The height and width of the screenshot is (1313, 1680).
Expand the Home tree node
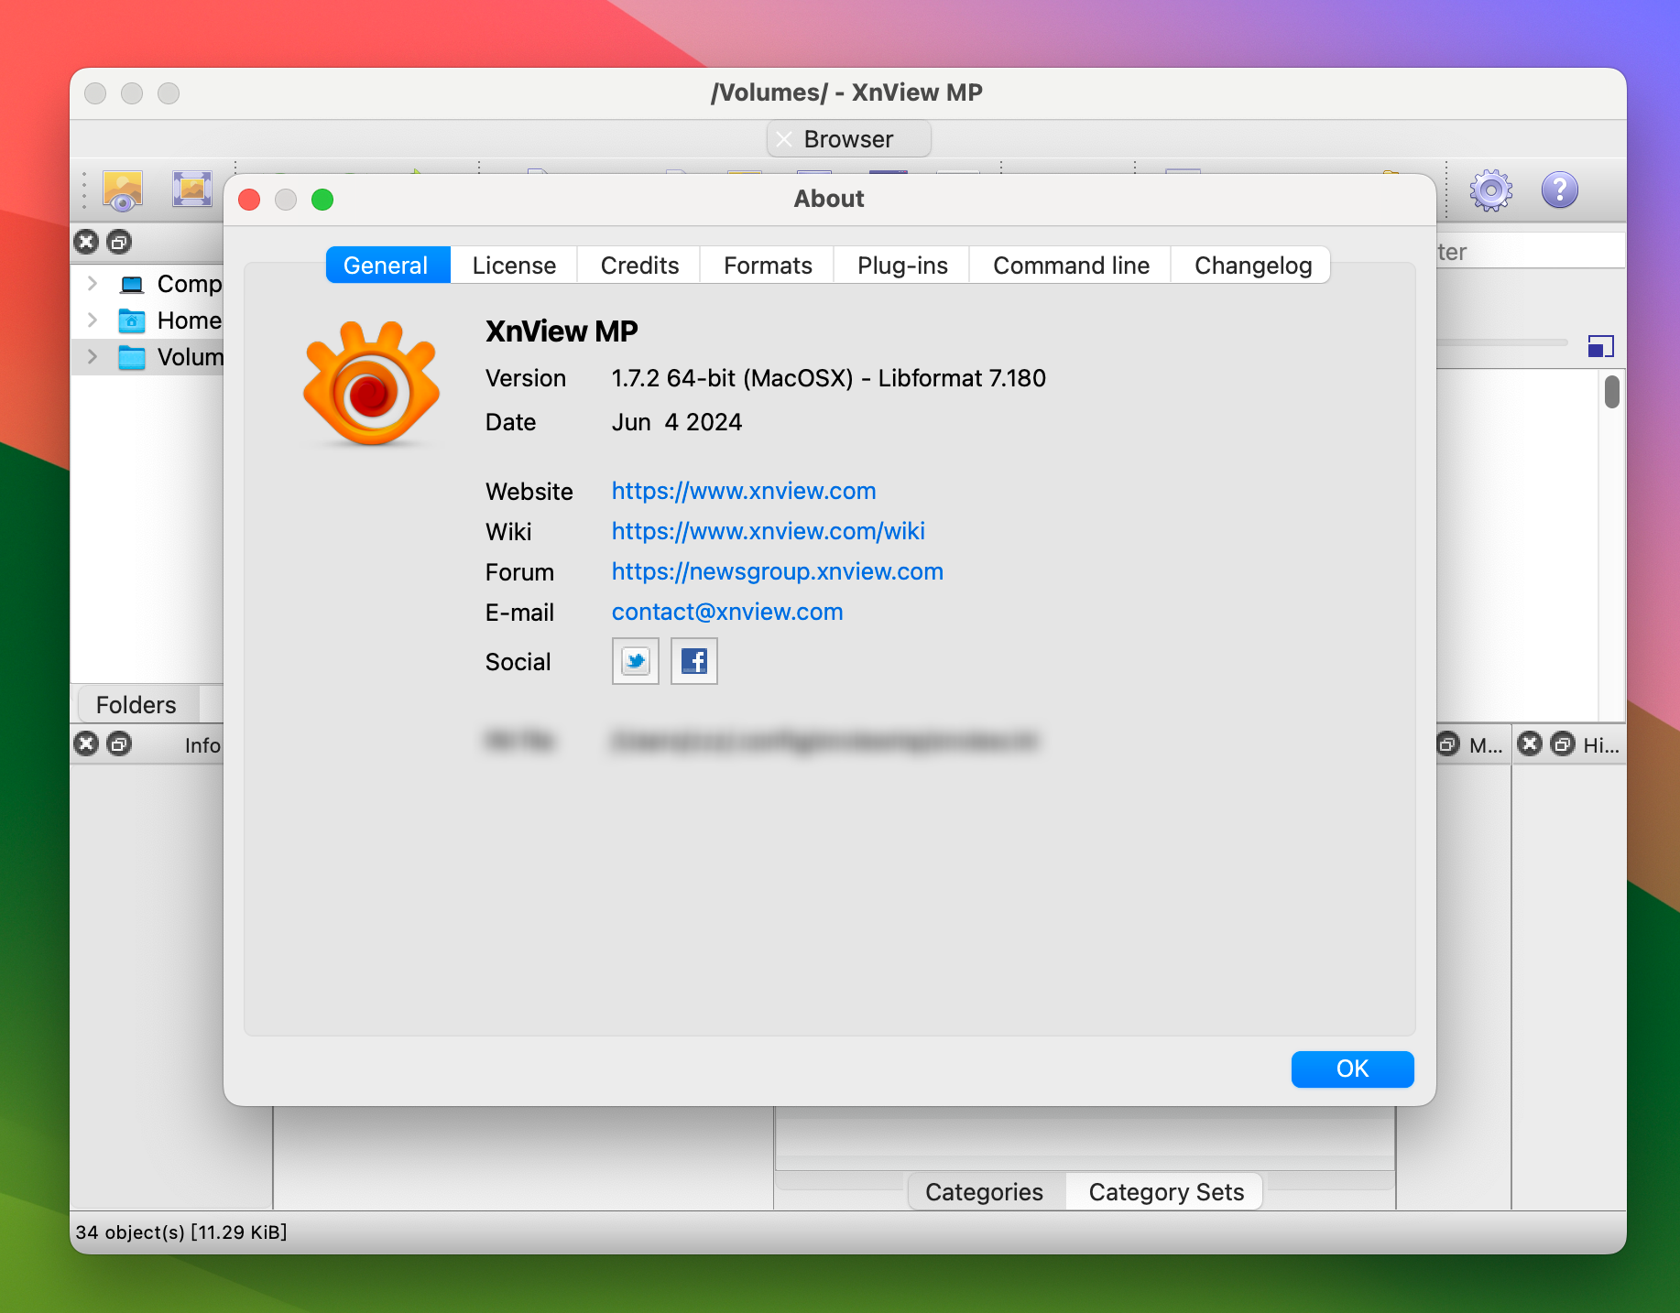92,320
